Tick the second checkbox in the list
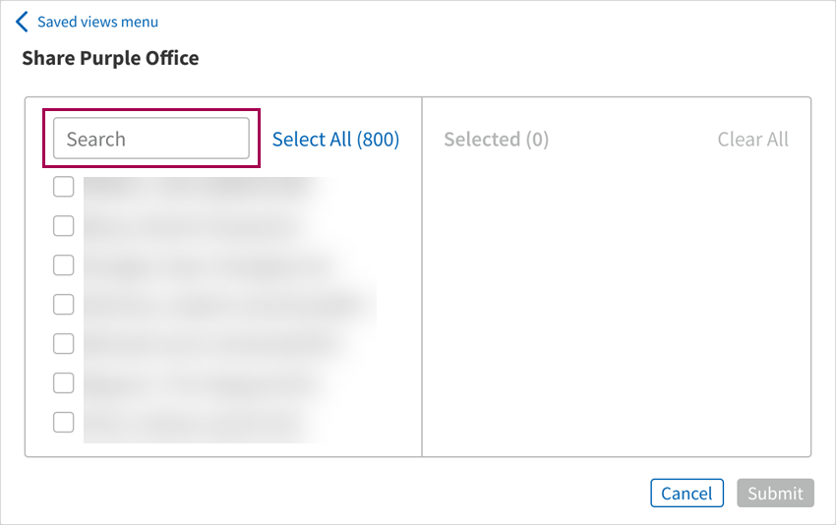 [x=63, y=226]
